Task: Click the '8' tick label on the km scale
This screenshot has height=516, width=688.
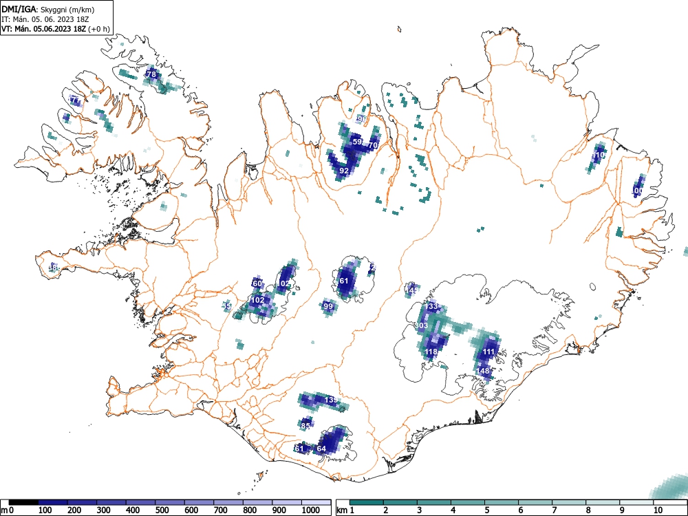Action: coord(588,510)
